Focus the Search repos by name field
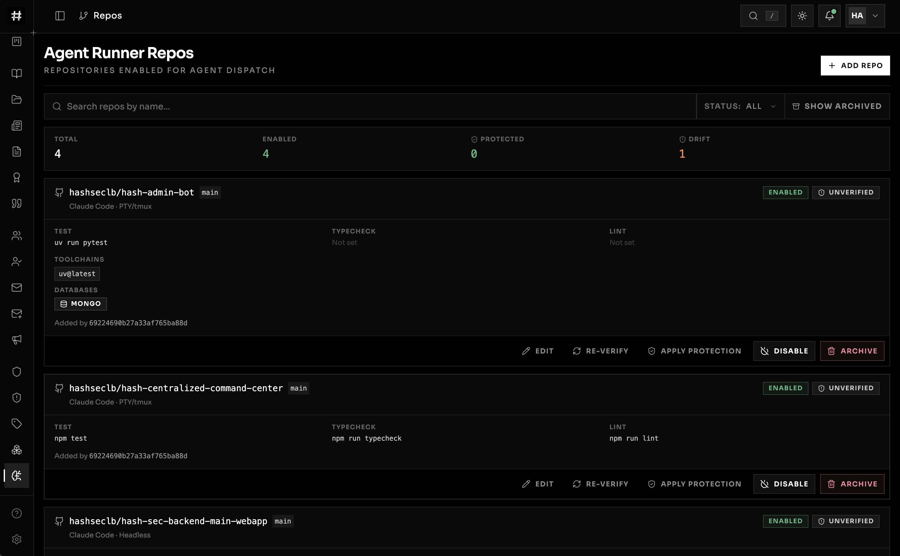The image size is (900, 556). tap(370, 106)
